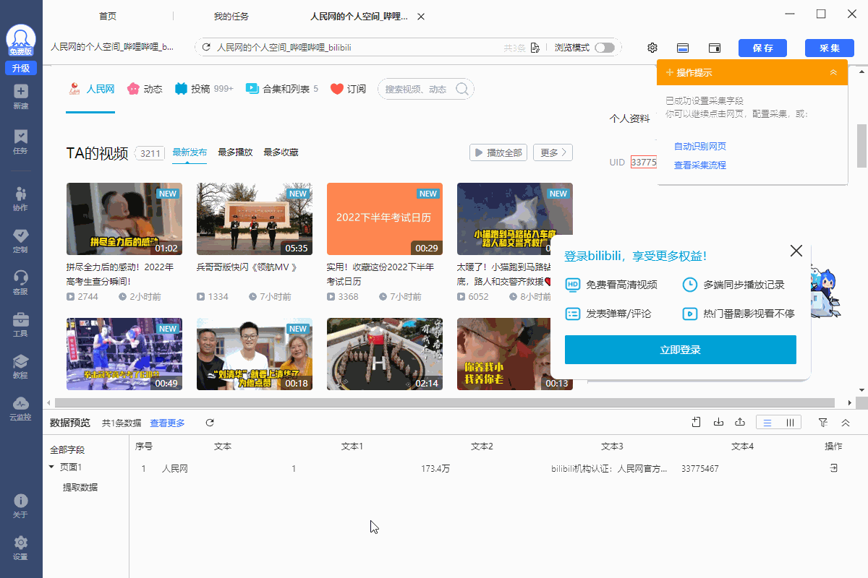Image resolution: width=868 pixels, height=578 pixels.
Task: Click the 保存 save button
Action: (x=762, y=48)
